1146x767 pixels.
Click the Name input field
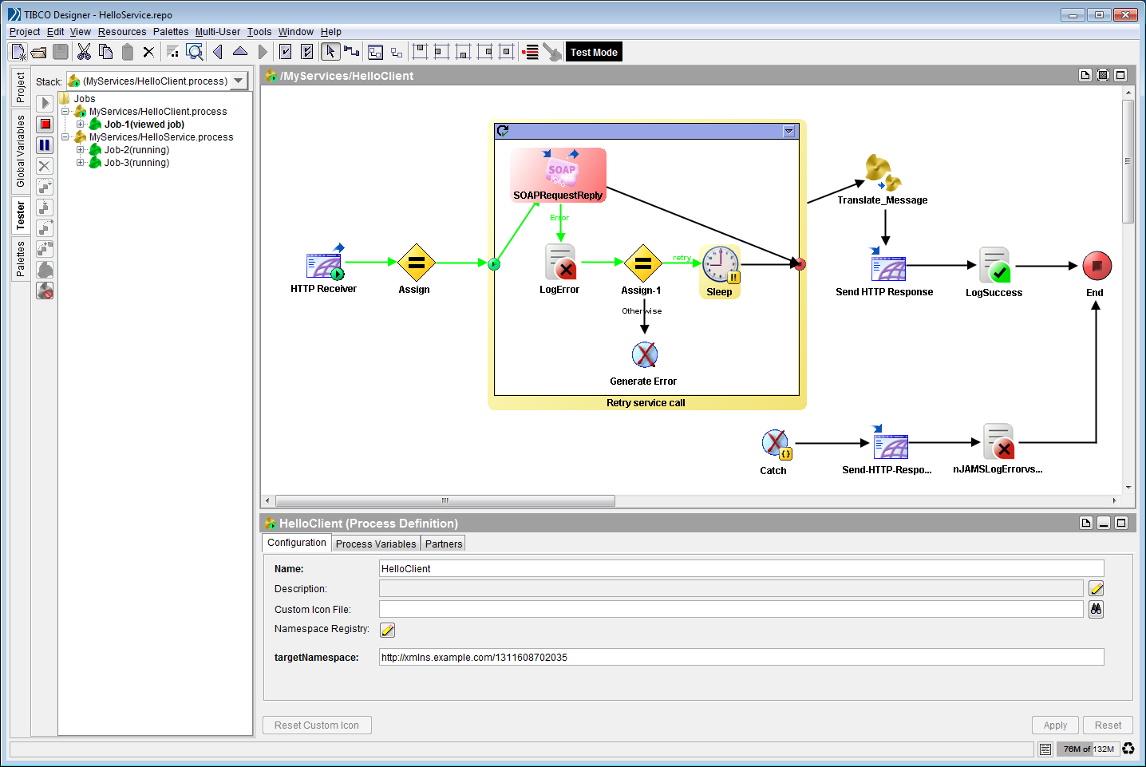coord(741,568)
